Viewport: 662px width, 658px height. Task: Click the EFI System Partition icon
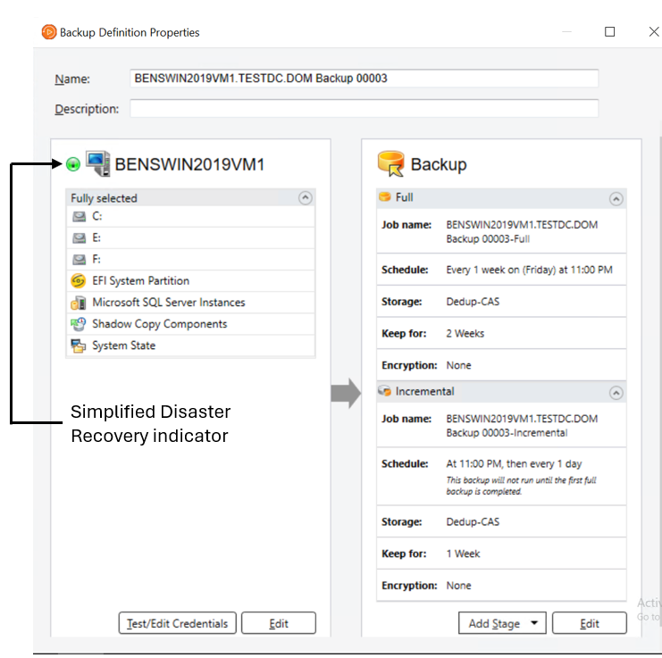tap(79, 281)
